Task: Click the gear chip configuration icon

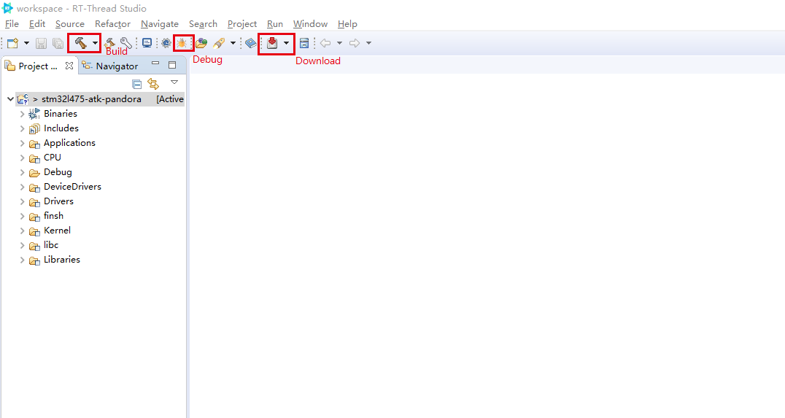Action: pyautogui.click(x=166, y=43)
